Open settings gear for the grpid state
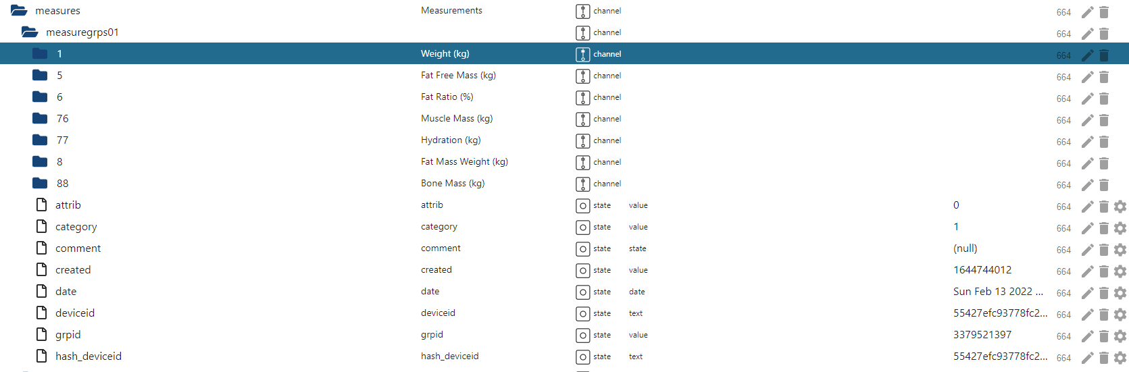The height and width of the screenshot is (372, 1129). [1120, 336]
